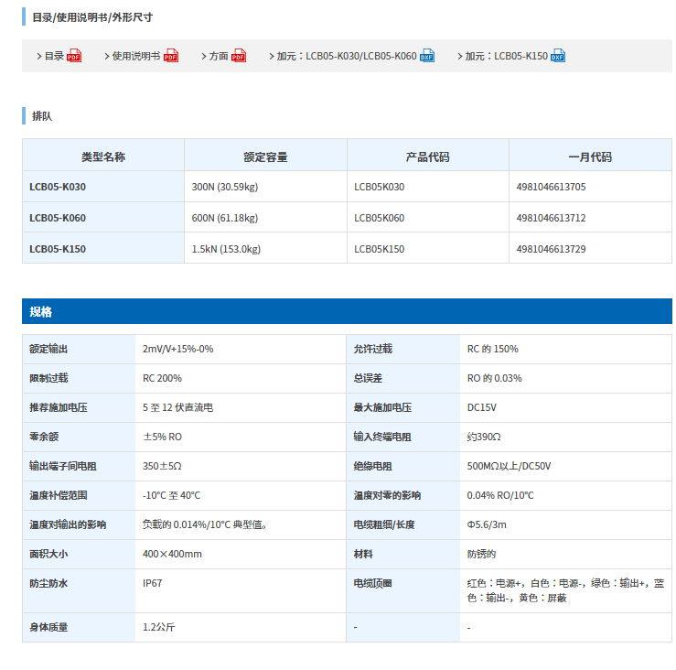Select the 一月代码 column header
Image resolution: width=676 pixels, height=670 pixels.
coord(590,157)
